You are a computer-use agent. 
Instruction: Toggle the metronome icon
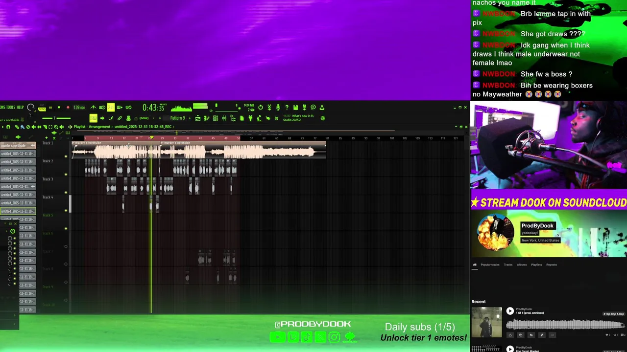[93, 108]
